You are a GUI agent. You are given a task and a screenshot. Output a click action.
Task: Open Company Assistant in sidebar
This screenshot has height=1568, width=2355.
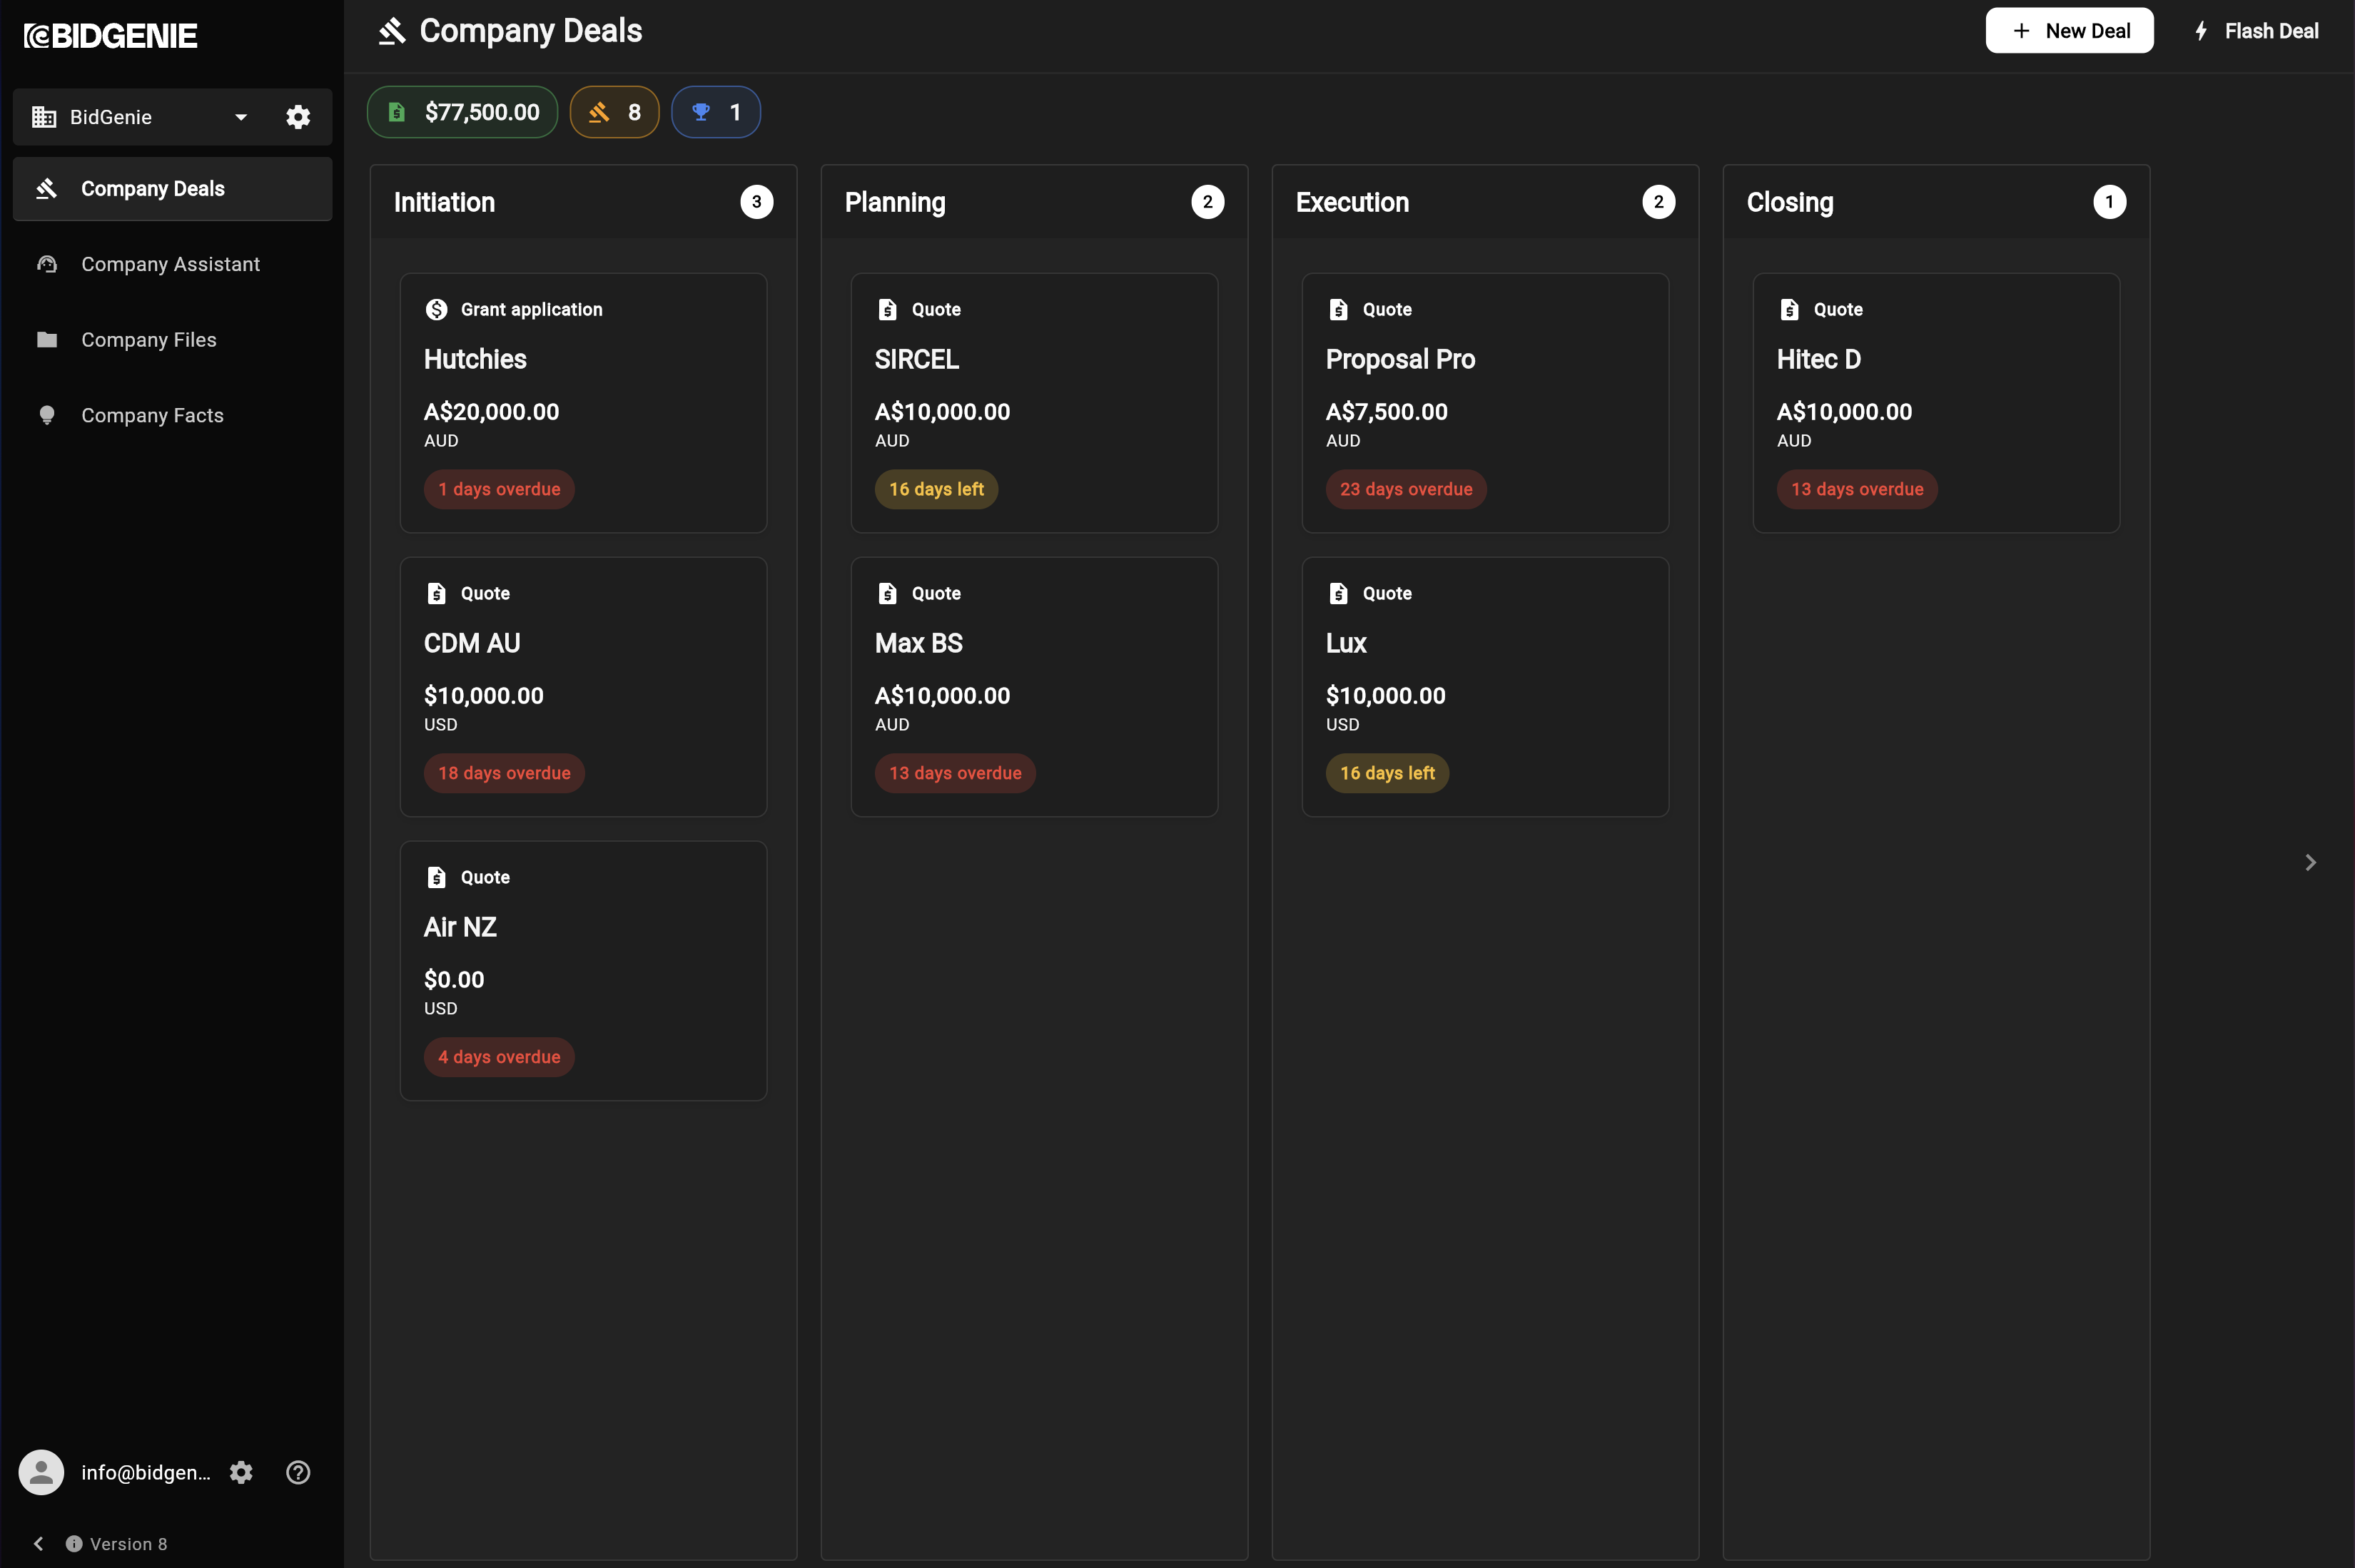click(170, 264)
